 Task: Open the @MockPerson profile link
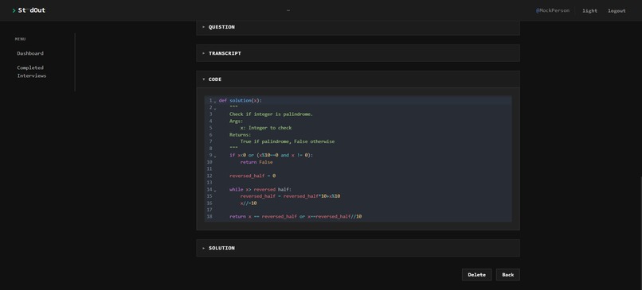click(x=552, y=10)
